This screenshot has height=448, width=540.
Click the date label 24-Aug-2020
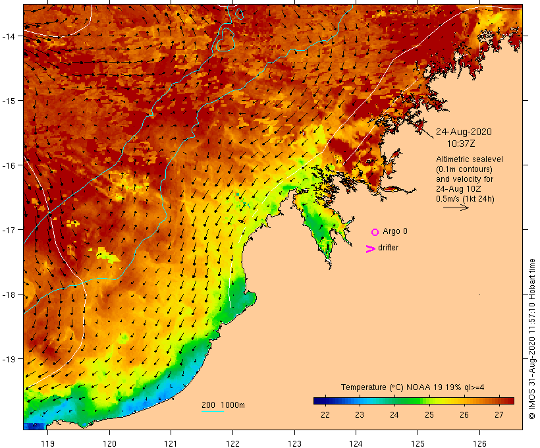point(464,132)
